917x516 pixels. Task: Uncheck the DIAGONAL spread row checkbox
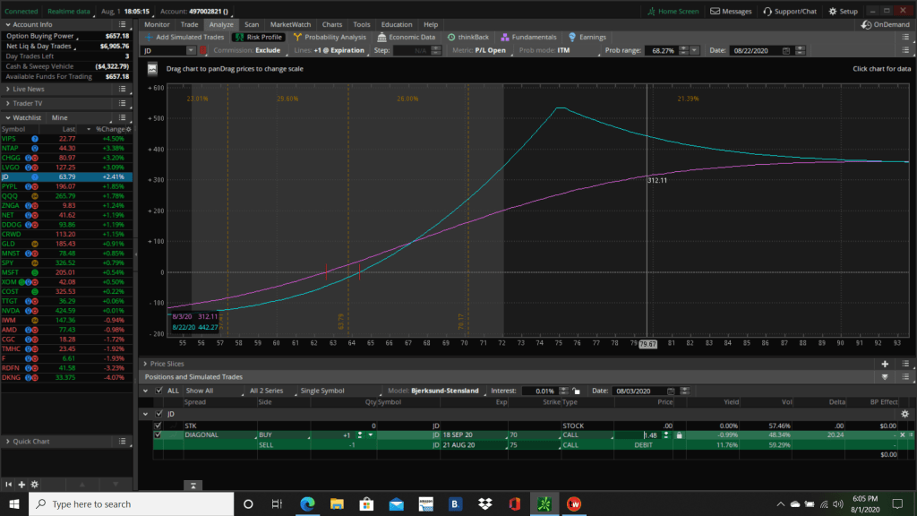click(159, 435)
